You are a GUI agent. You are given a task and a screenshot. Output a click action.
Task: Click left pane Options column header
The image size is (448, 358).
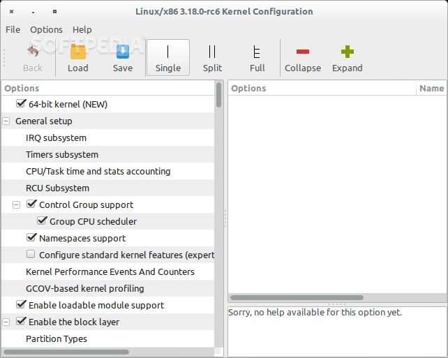pyautogui.click(x=107, y=89)
